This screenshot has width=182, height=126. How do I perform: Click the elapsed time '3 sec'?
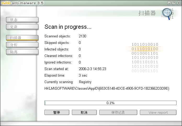click(x=83, y=75)
